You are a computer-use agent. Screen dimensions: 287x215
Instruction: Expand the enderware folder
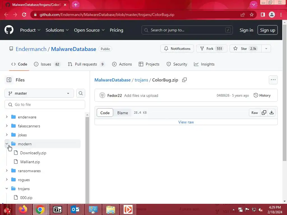[x=7, y=117]
